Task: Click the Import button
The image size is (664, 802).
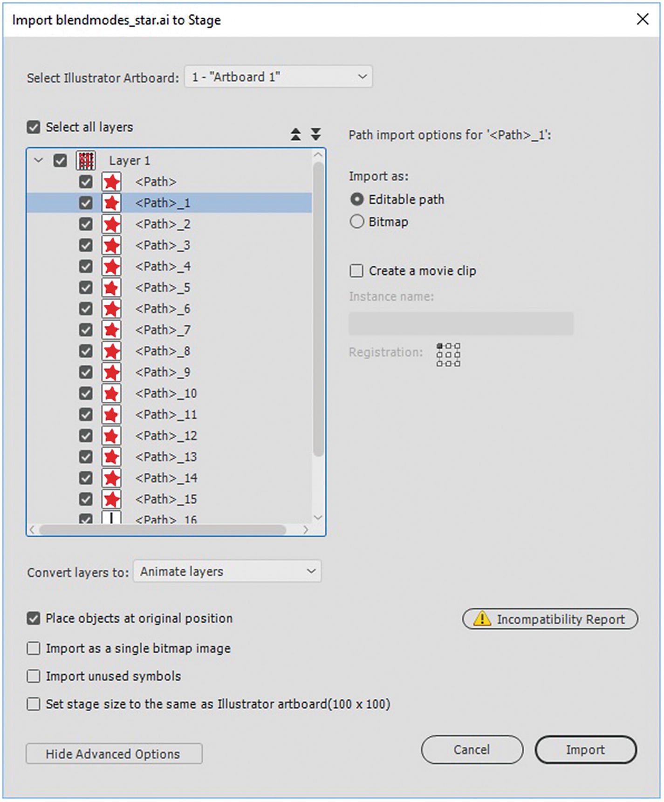Action: coord(585,749)
